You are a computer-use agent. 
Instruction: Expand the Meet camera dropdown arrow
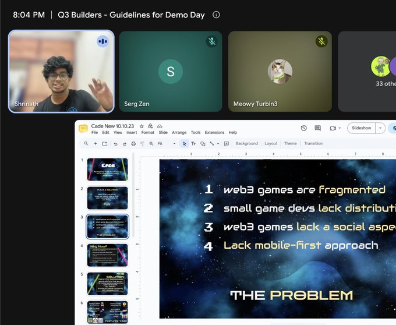pos(340,128)
